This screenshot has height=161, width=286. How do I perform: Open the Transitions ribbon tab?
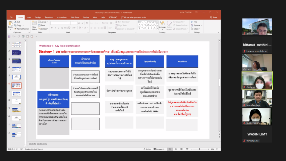tap(49, 17)
